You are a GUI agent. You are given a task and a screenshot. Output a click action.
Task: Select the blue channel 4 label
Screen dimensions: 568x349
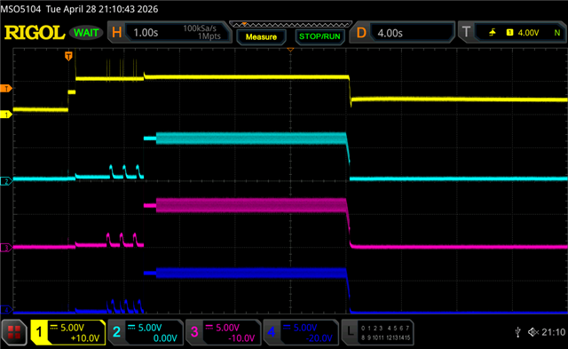301,332
